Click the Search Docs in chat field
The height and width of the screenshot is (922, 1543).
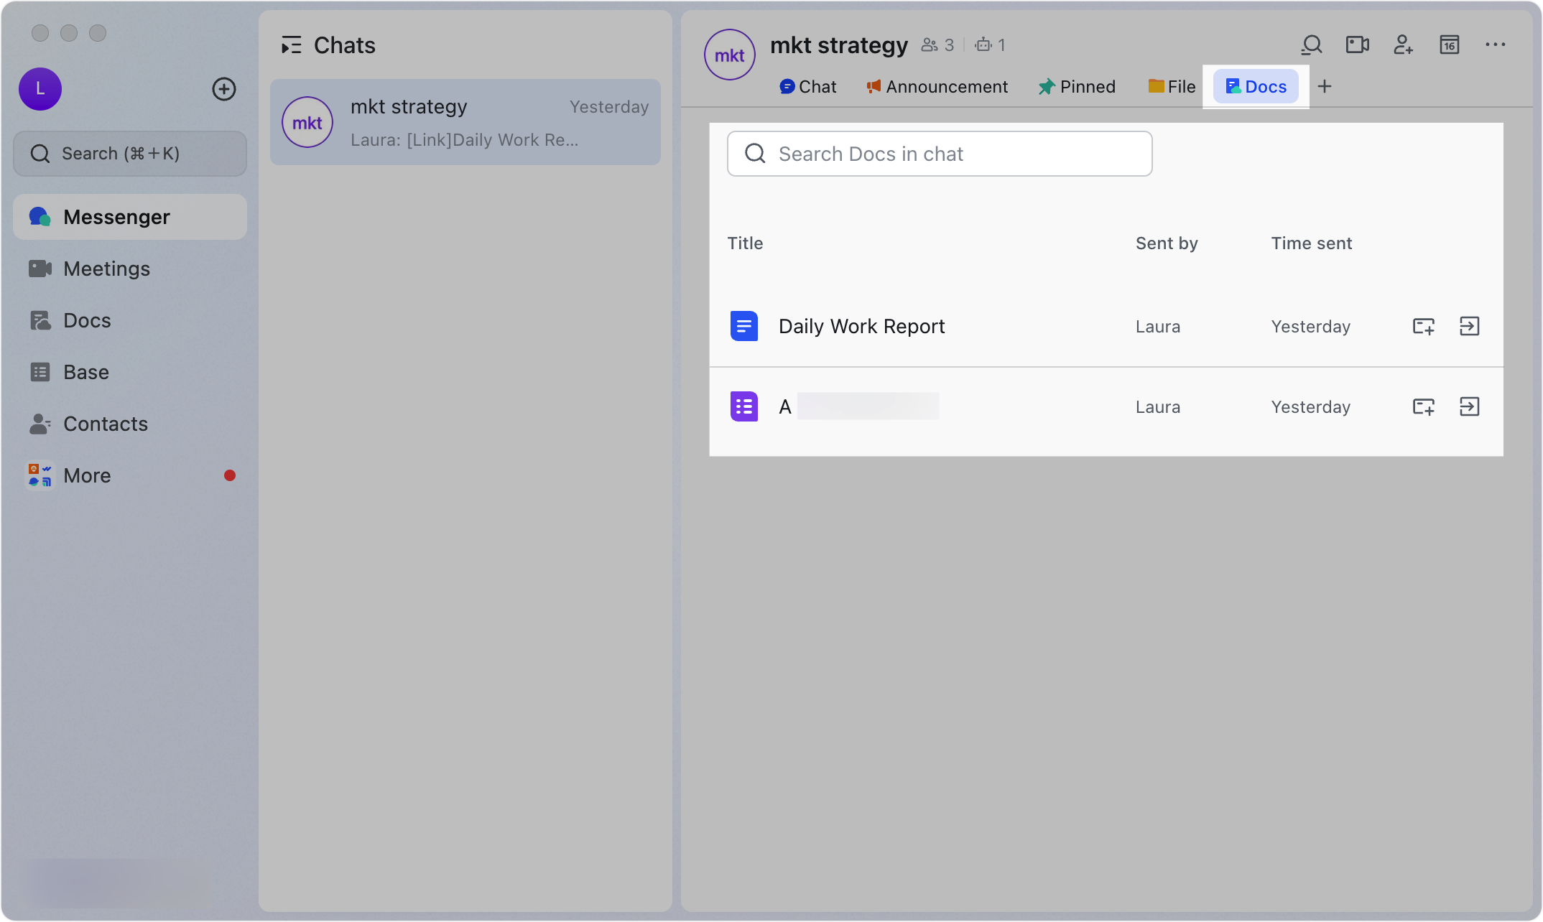point(938,153)
